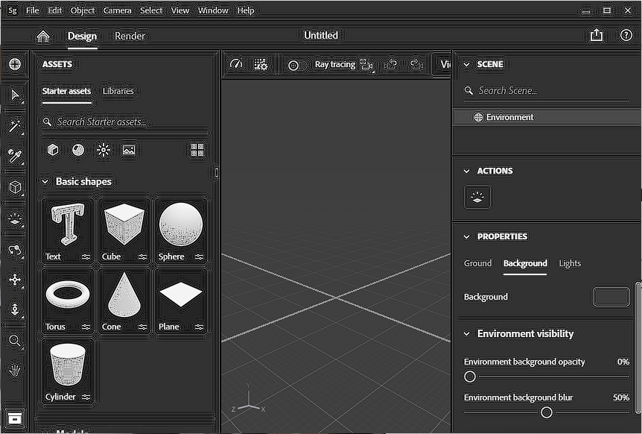Open the Select menu

point(151,10)
